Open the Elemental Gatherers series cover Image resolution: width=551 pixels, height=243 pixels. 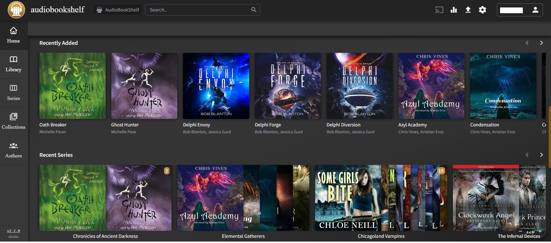243,198
